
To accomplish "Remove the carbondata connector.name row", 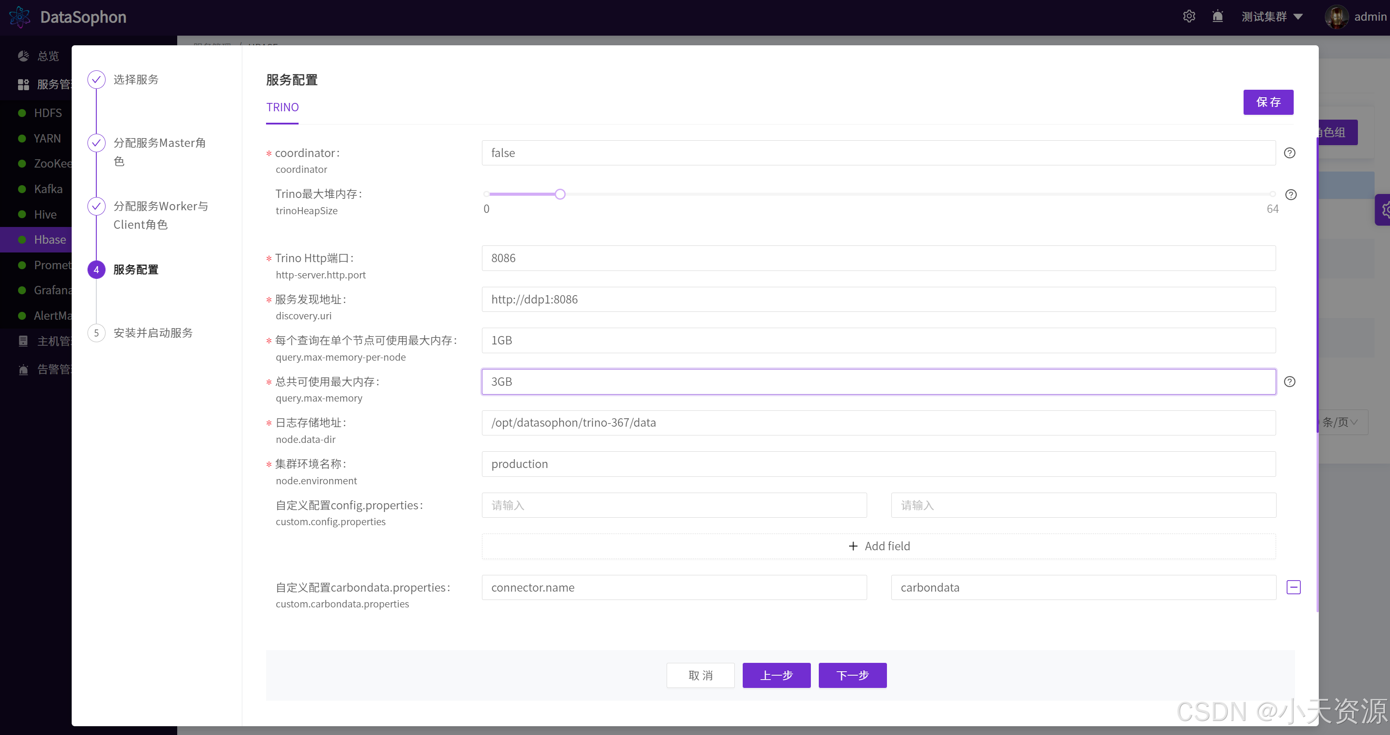I will [x=1293, y=587].
